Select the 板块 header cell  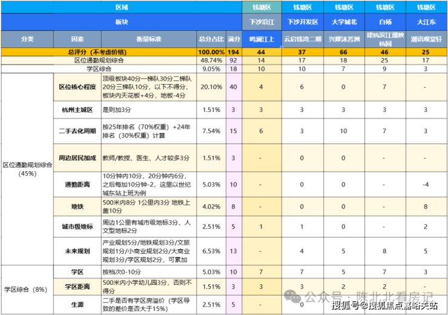click(122, 22)
